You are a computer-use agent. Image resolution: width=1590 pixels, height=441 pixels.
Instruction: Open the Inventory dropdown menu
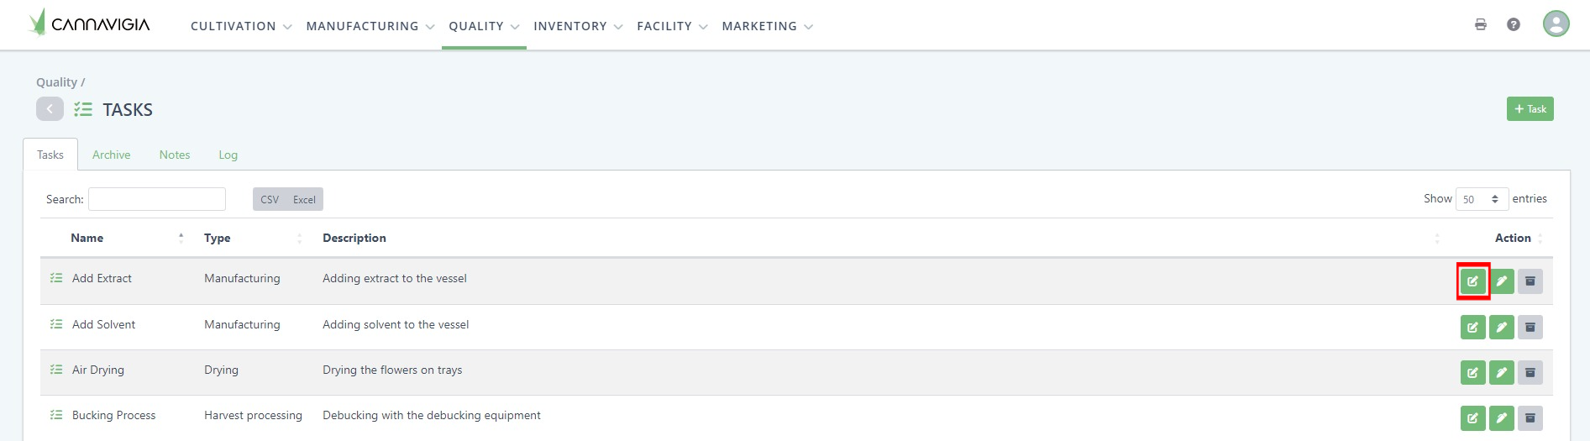[x=577, y=26]
